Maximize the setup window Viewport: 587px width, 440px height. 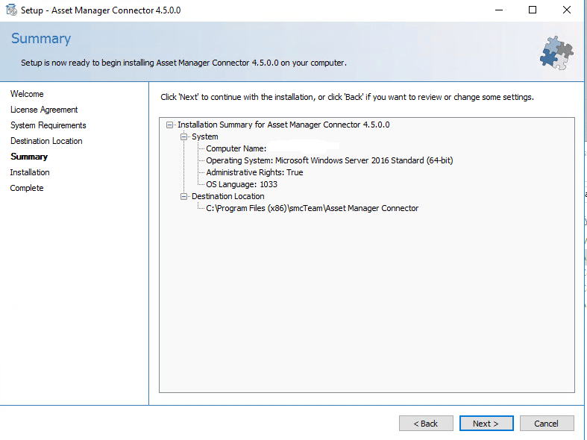pyautogui.click(x=533, y=10)
